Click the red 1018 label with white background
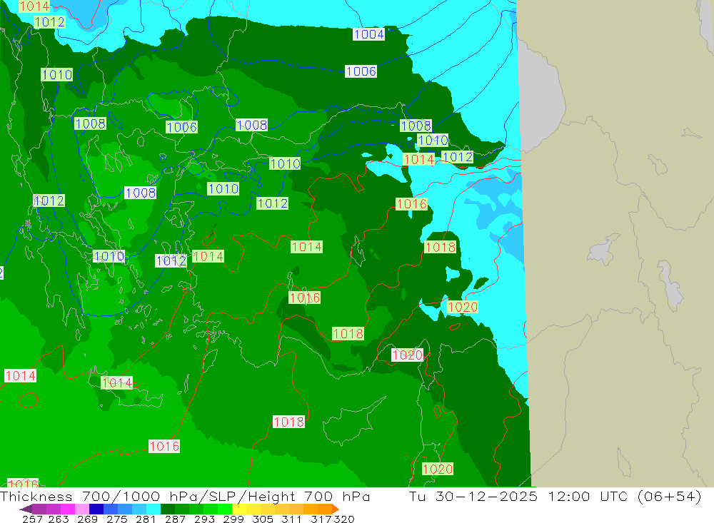714x523 pixels. [288, 422]
